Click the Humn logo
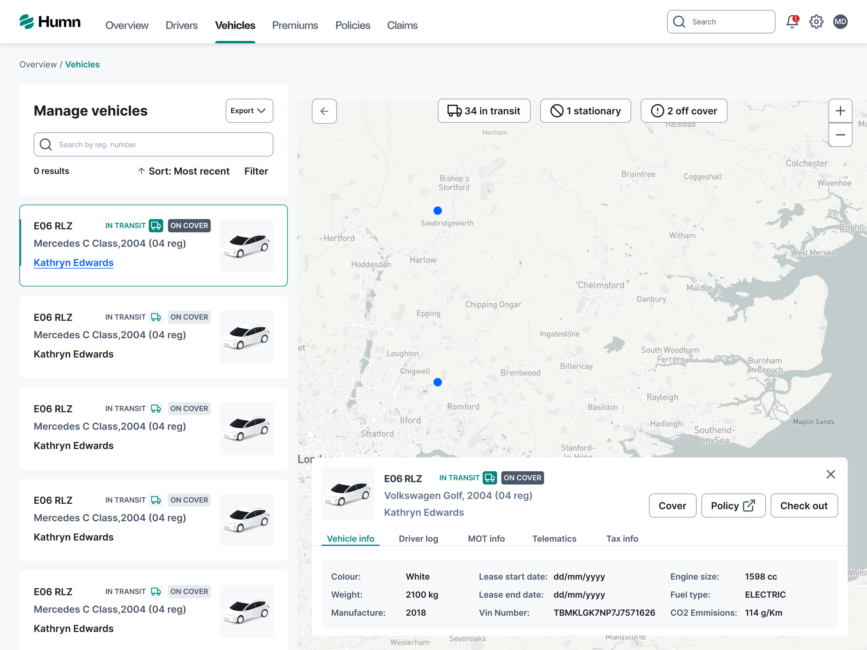Screen dimensions: 867x650 50,22
